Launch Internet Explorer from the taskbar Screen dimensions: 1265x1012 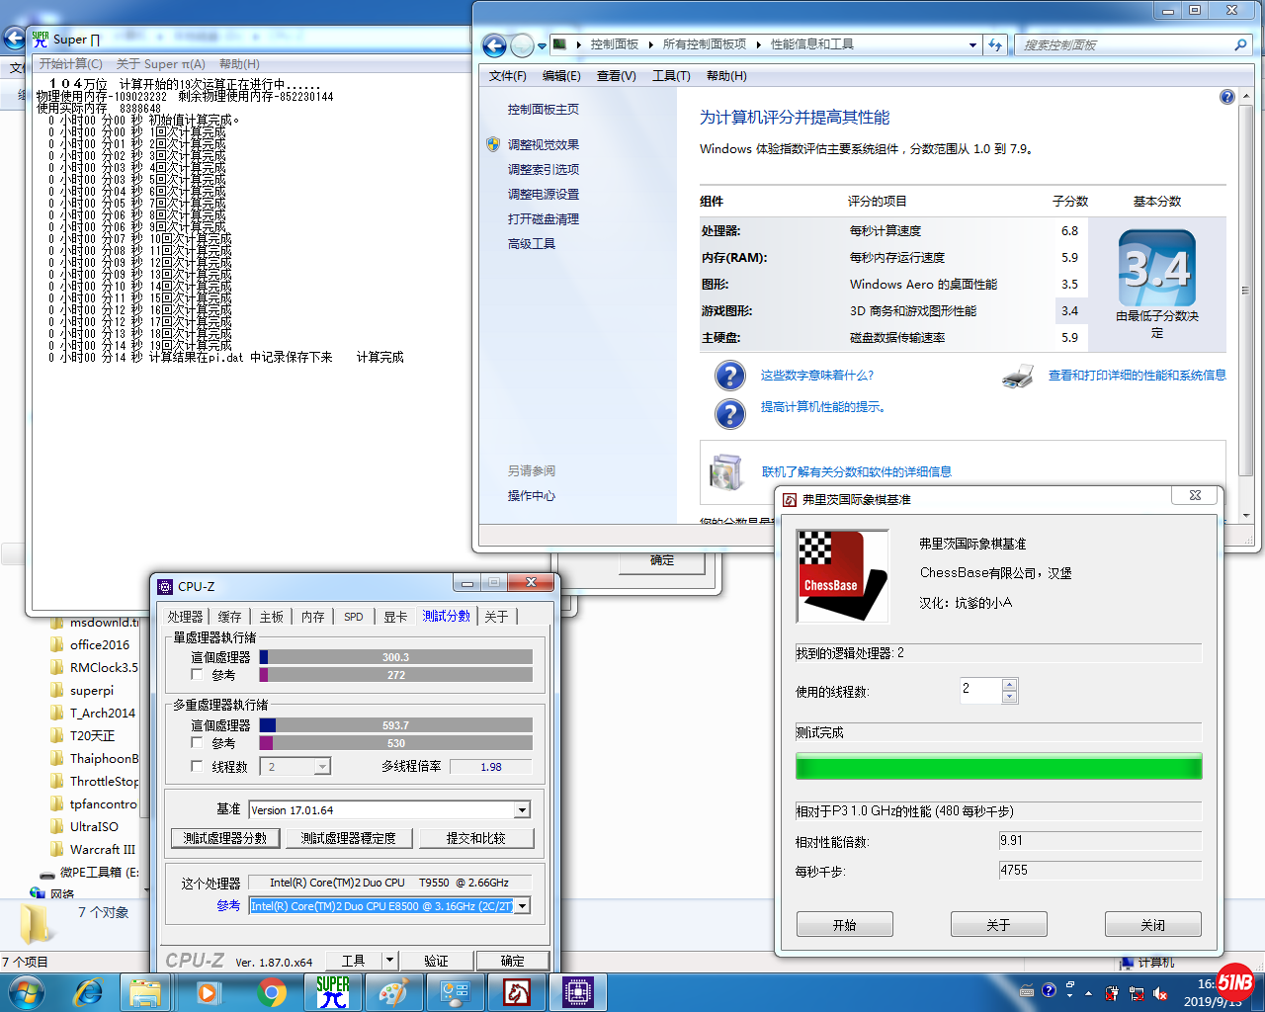(x=88, y=992)
